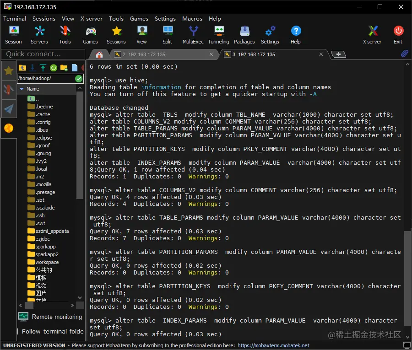
Task: Click the file list scroll down arrow
Action: tap(80, 298)
